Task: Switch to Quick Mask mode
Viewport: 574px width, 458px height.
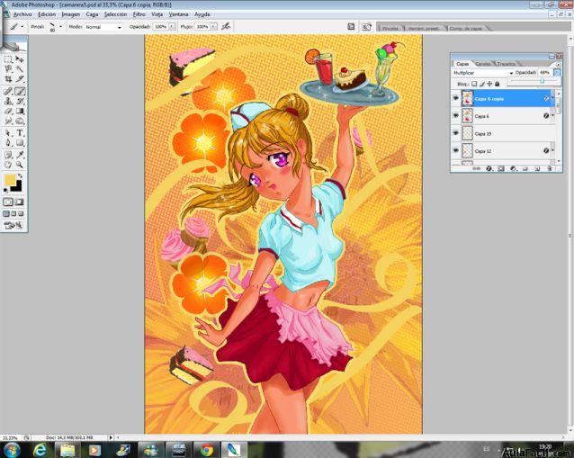Action: tap(20, 202)
